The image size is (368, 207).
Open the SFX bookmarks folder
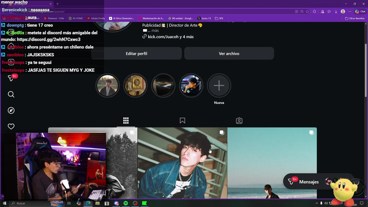(x=219, y=18)
